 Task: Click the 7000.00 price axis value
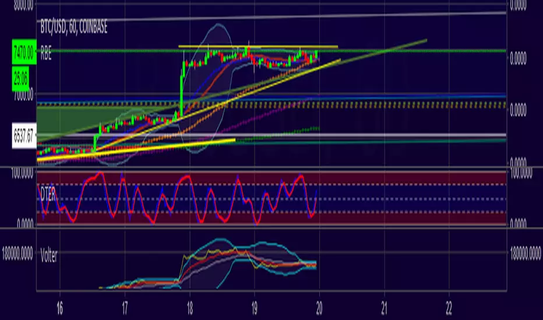[23, 95]
